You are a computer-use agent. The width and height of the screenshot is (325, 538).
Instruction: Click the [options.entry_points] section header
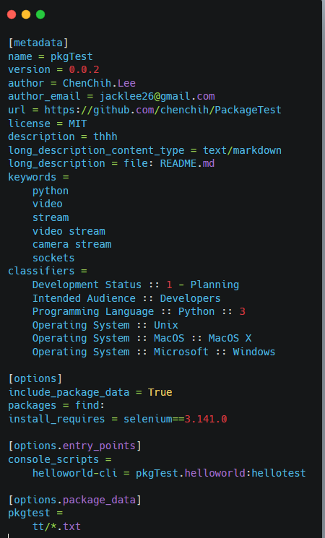coord(75,446)
